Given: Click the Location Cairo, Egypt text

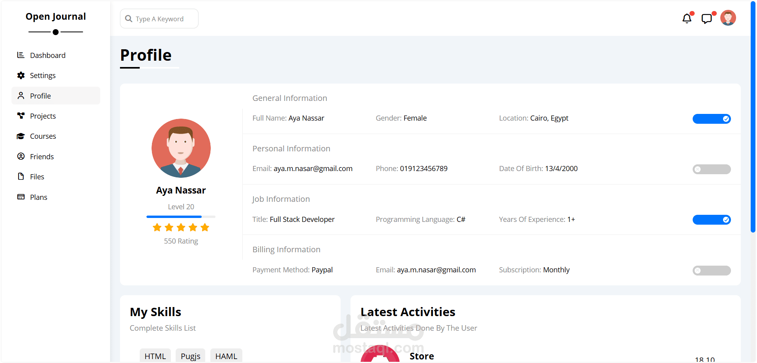Looking at the screenshot, I should pyautogui.click(x=534, y=118).
